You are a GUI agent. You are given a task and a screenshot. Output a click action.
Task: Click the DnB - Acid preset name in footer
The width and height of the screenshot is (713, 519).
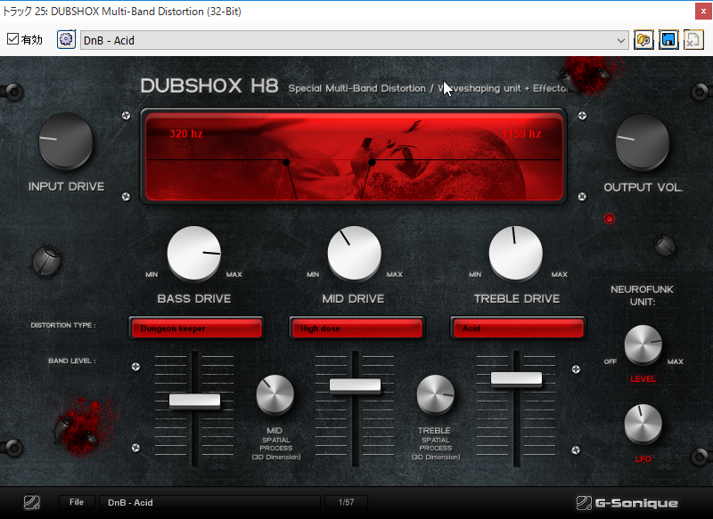coord(209,502)
